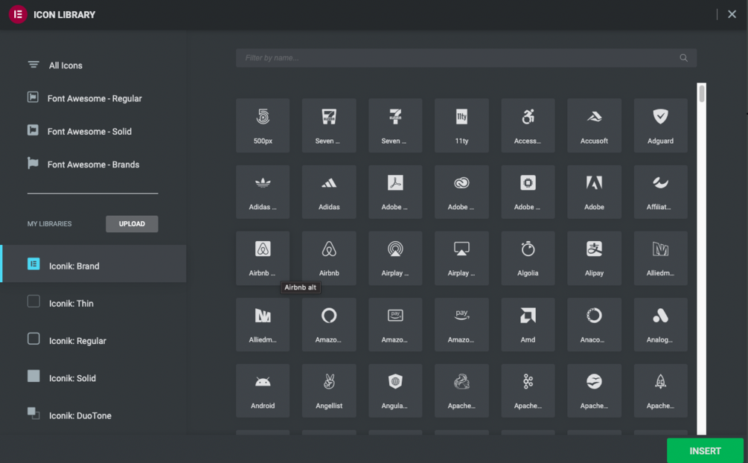Pick the Seven icon showing a storefront
This screenshot has height=463, width=748.
point(329,125)
